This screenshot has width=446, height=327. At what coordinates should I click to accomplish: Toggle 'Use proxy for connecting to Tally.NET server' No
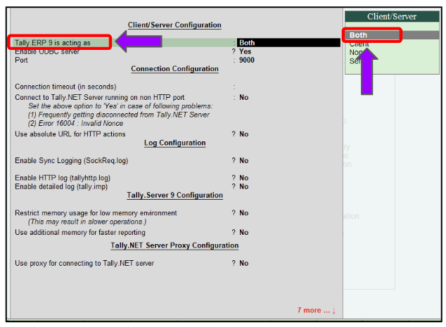click(x=244, y=263)
